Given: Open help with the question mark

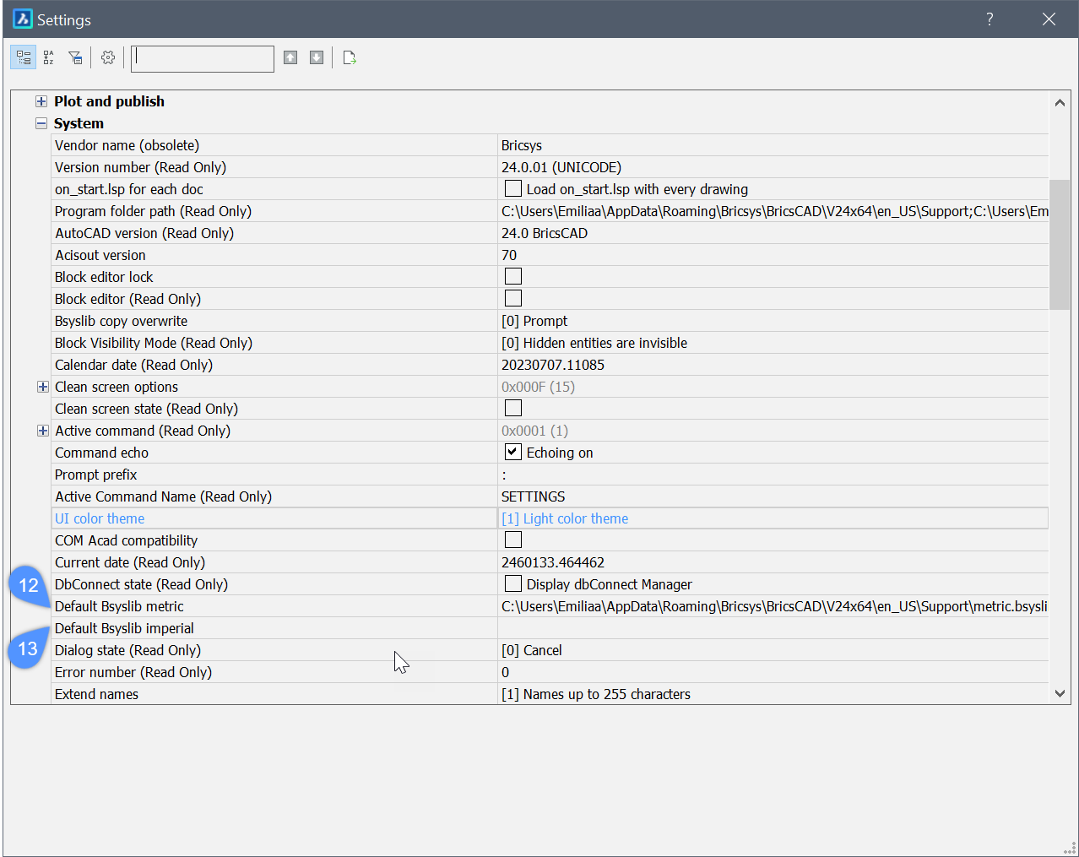Looking at the screenshot, I should pos(990,19).
